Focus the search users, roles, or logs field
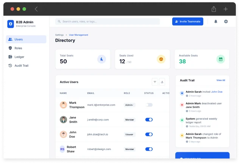 pyautogui.click(x=108, y=22)
